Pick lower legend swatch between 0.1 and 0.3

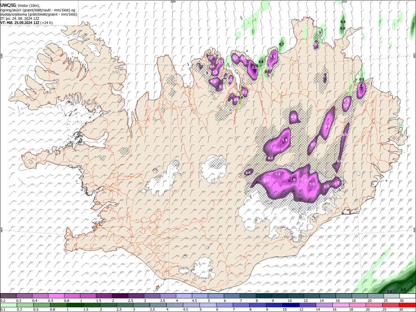click(x=8, y=305)
